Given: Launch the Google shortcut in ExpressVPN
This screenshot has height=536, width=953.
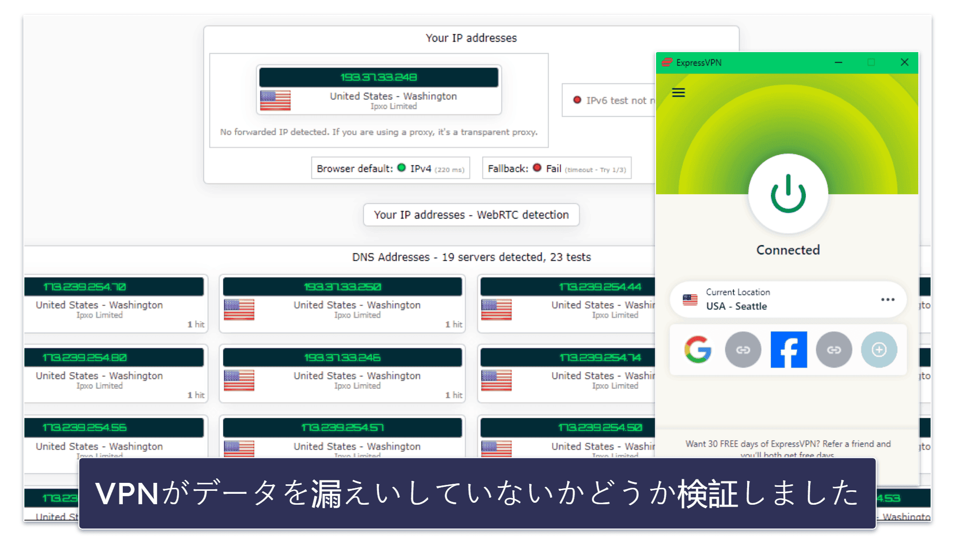Looking at the screenshot, I should tap(698, 350).
